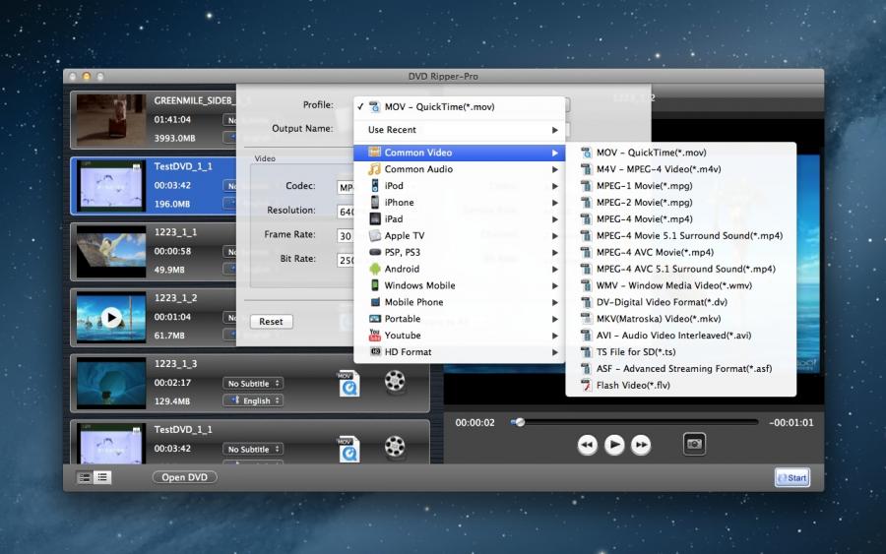The width and height of the screenshot is (886, 554).
Task: Select M4V - MPEG-4 Video(*.m4v)
Action: point(681,169)
